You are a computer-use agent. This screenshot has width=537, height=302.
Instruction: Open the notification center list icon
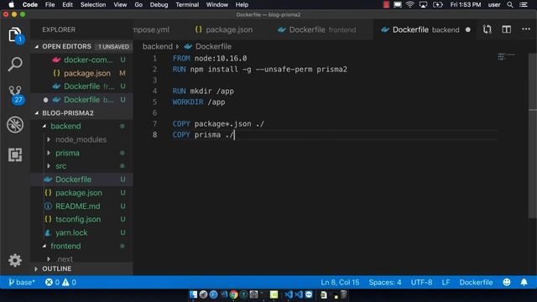[524, 5]
